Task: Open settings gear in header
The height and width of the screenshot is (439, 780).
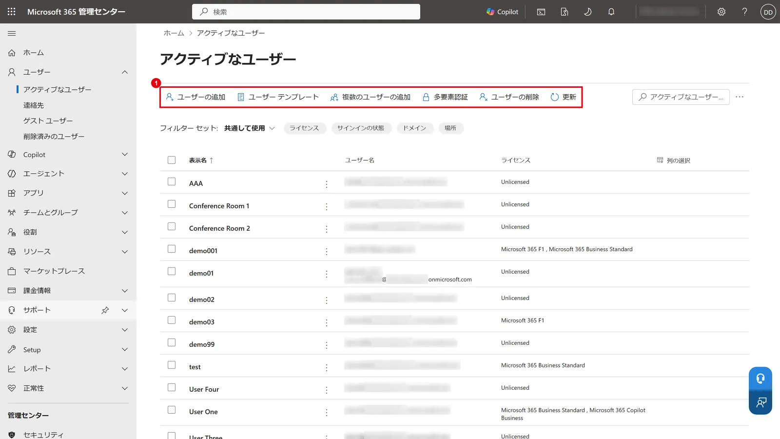Action: 721,12
